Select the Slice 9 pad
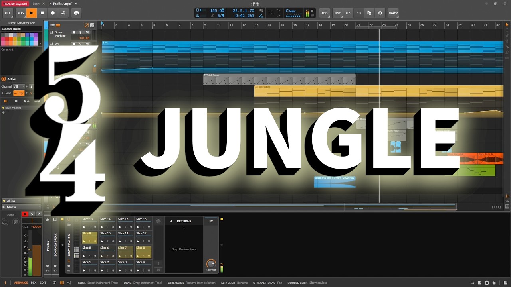The width and height of the screenshot is (511, 287). (89, 238)
